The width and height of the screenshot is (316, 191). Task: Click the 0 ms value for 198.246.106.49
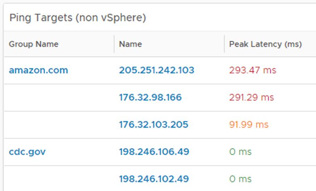[x=240, y=152]
